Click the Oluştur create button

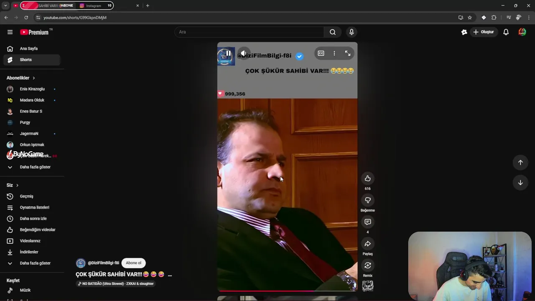tap(484, 32)
